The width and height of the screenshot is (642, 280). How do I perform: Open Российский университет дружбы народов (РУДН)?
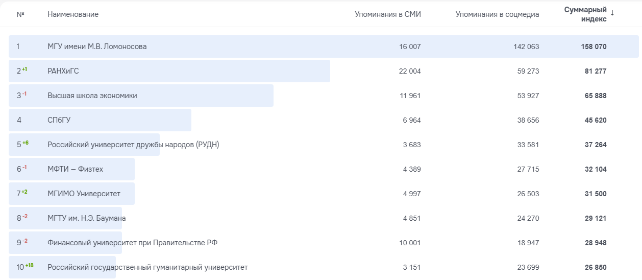click(133, 145)
